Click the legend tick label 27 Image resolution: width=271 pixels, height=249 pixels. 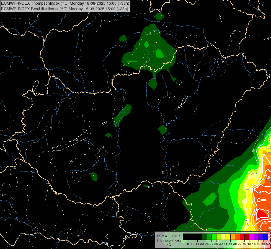pos(211,244)
